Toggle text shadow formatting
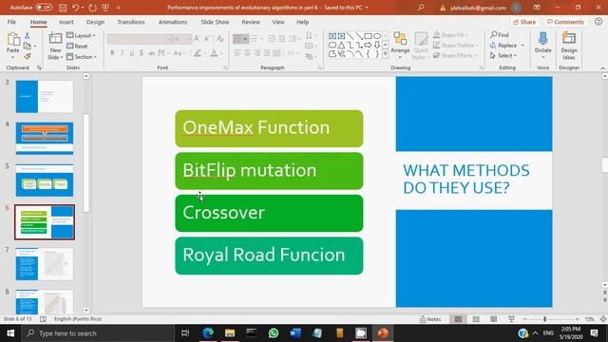 point(142,53)
